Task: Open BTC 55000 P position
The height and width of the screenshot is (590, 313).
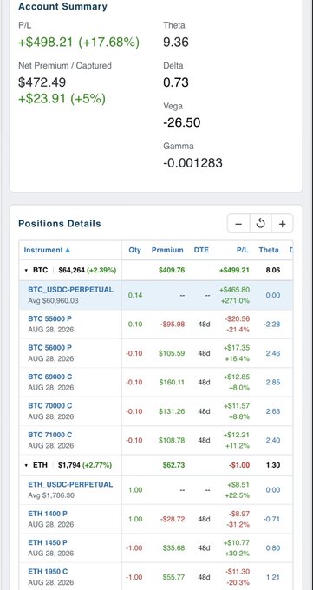Action: (x=49, y=318)
